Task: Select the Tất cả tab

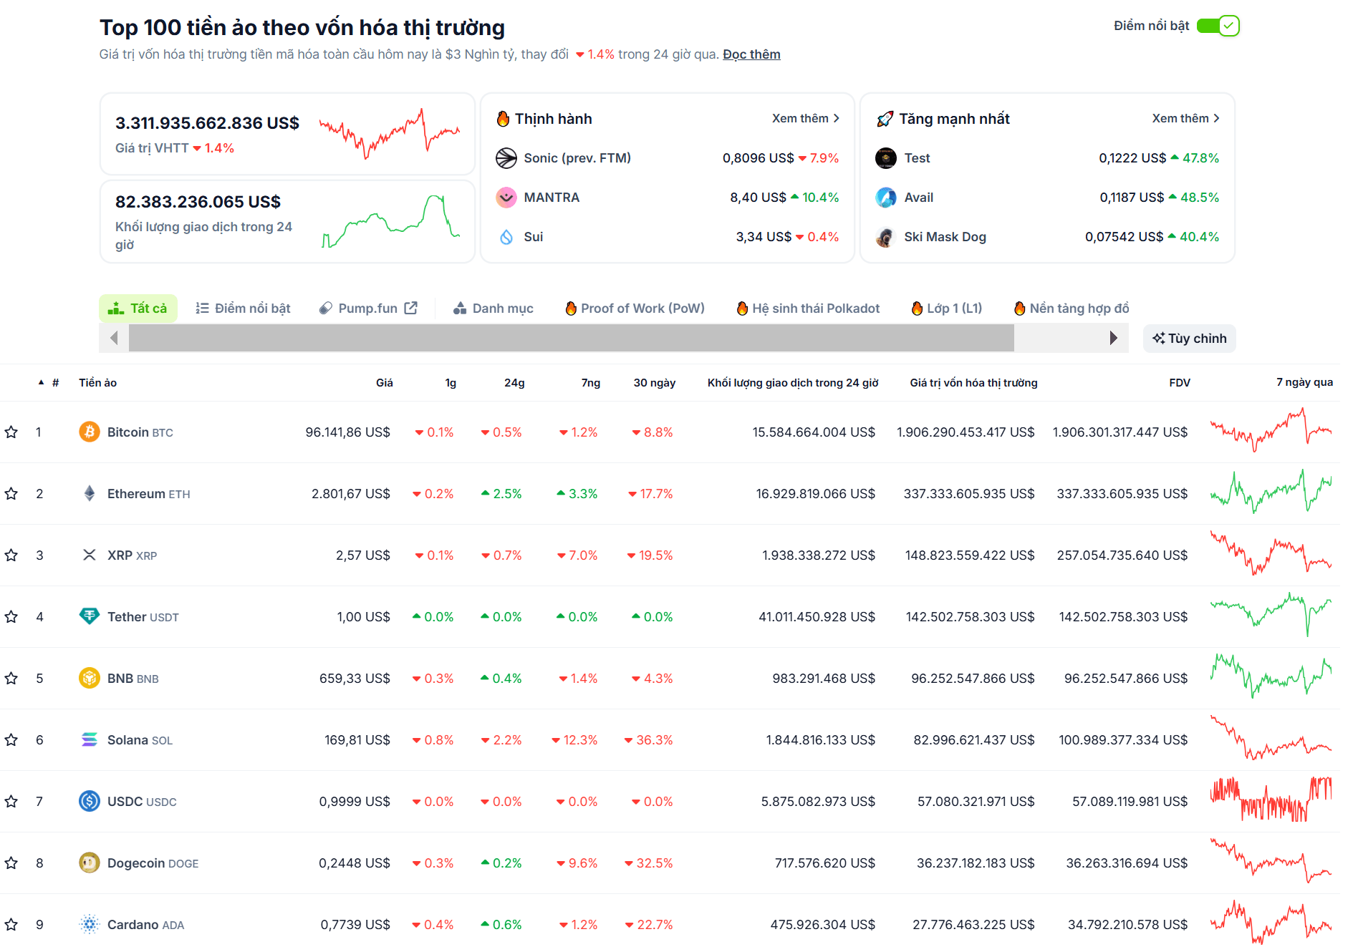Action: (138, 309)
